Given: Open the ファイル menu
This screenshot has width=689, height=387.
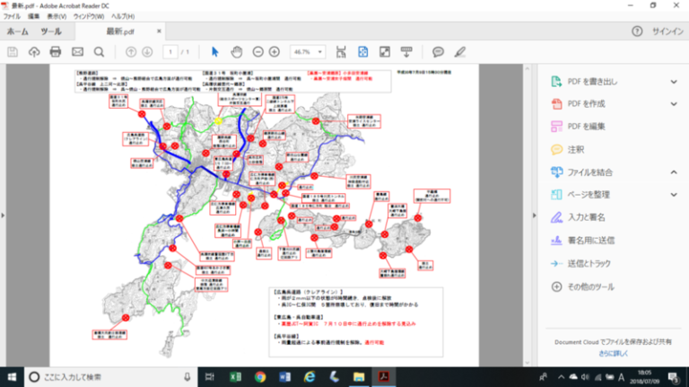Looking at the screenshot, I should click(13, 16).
